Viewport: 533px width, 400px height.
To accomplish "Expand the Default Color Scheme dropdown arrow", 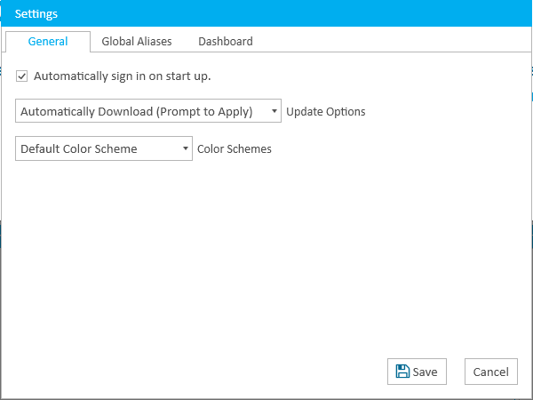I will click(x=186, y=148).
